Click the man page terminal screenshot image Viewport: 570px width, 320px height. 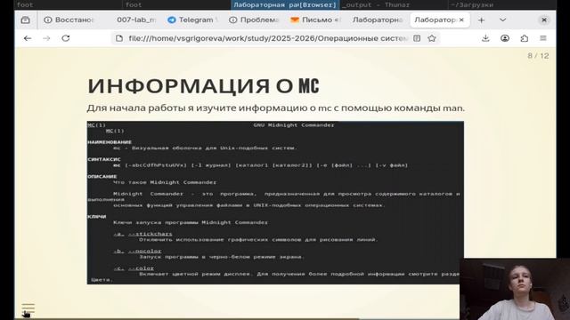275,203
